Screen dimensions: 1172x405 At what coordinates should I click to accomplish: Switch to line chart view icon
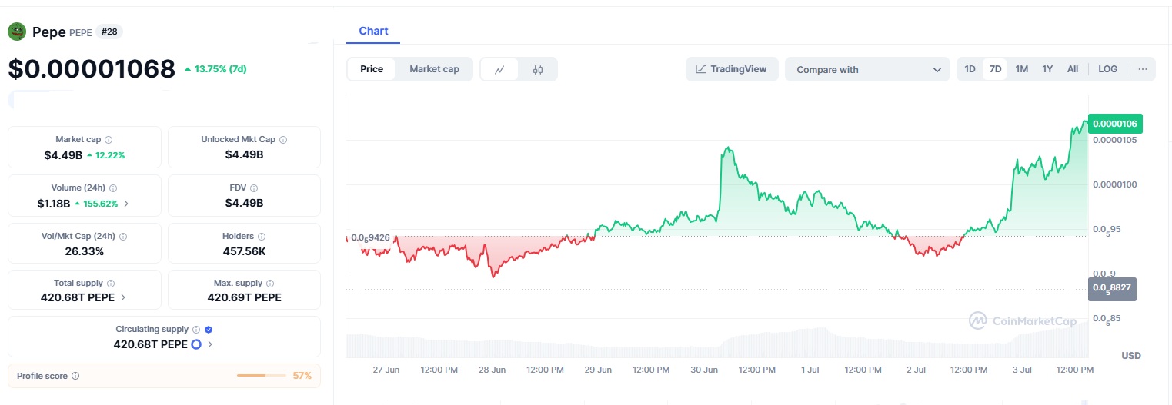coord(499,69)
